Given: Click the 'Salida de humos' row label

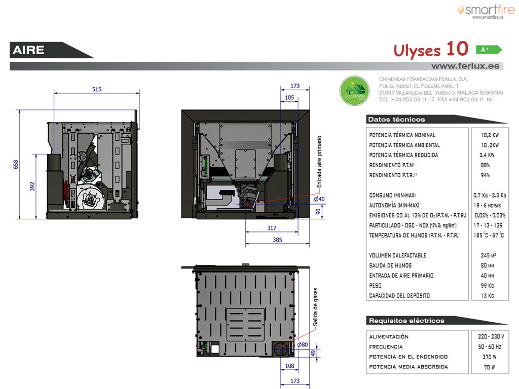Looking at the screenshot, I should 390,265.
